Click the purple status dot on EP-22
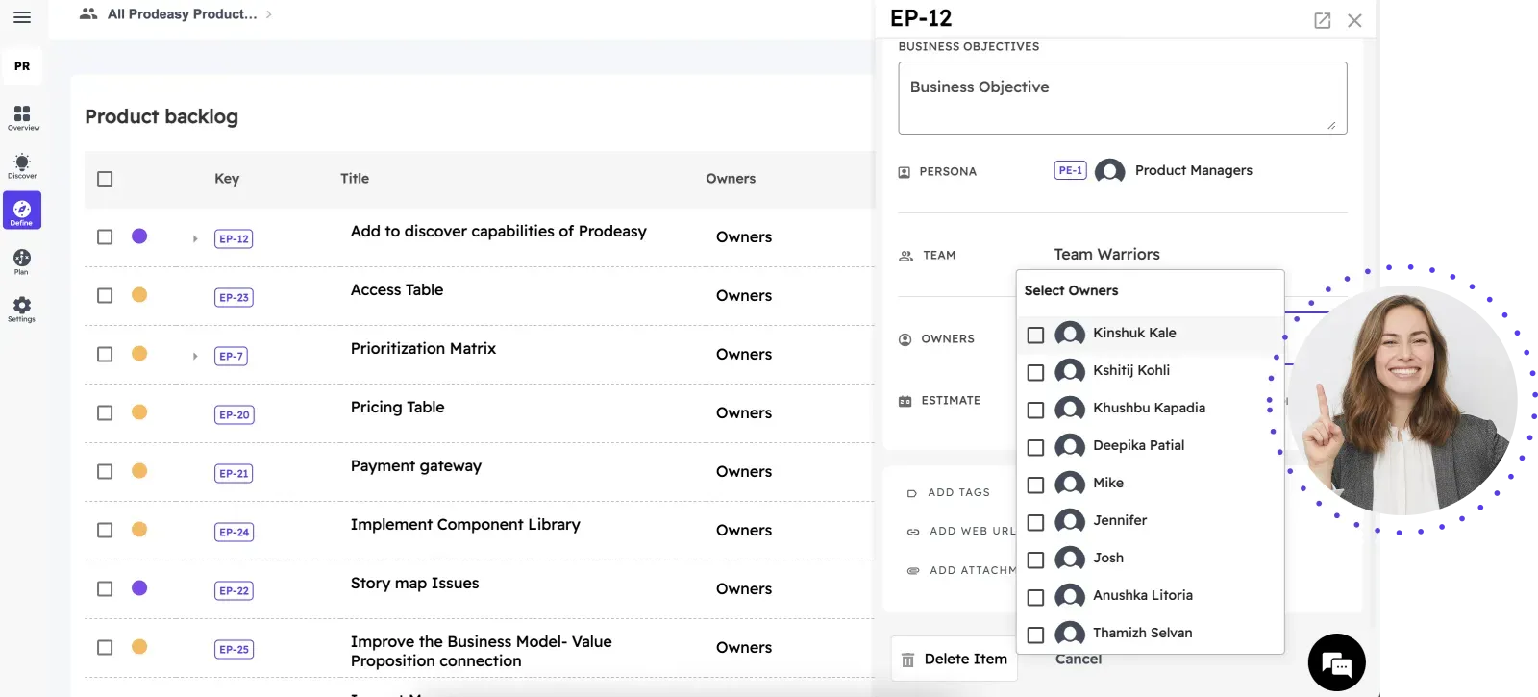The width and height of the screenshot is (1538, 697). pyautogui.click(x=139, y=588)
